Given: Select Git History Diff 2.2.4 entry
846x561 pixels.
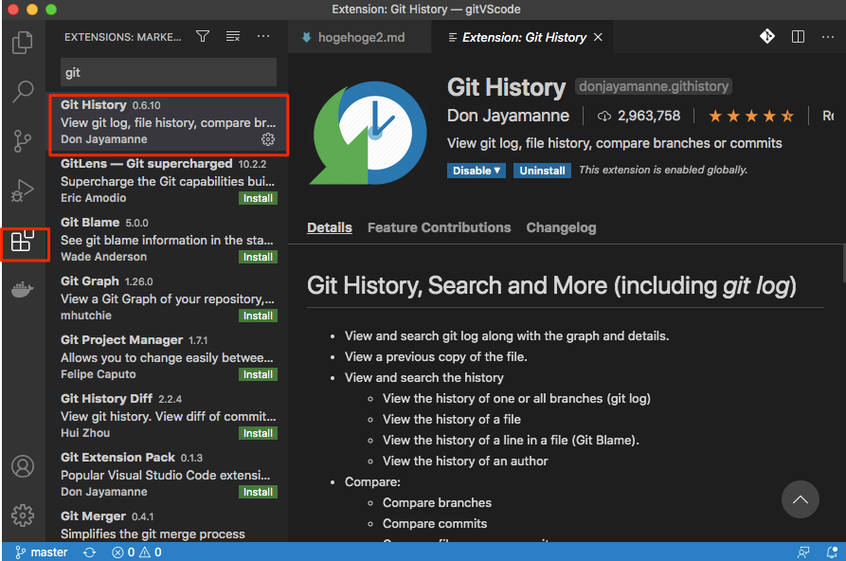Looking at the screenshot, I should pos(168,416).
